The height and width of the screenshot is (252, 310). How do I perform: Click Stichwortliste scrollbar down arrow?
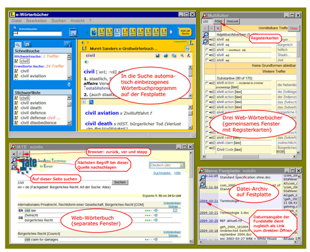pos(69,123)
